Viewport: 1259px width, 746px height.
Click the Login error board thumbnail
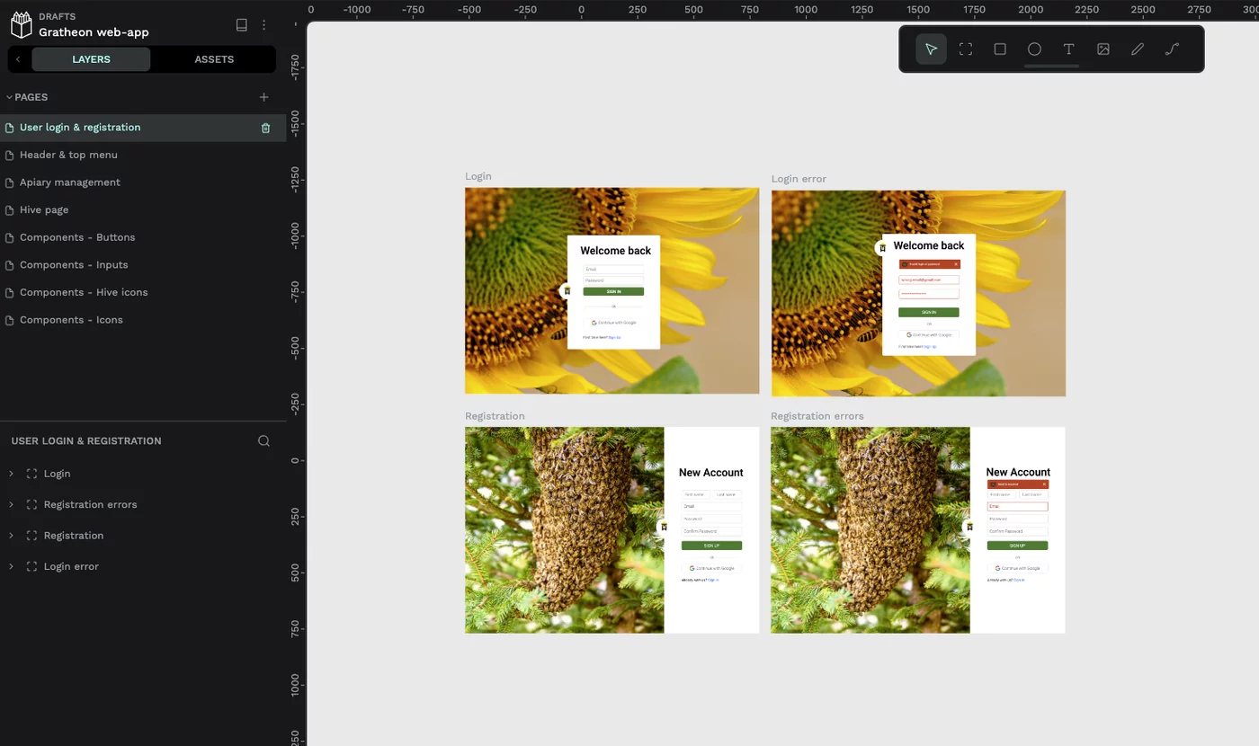point(918,293)
